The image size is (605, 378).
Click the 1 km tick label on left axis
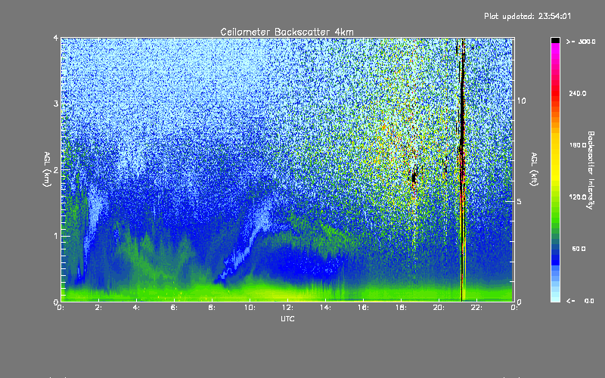pyautogui.click(x=56, y=236)
